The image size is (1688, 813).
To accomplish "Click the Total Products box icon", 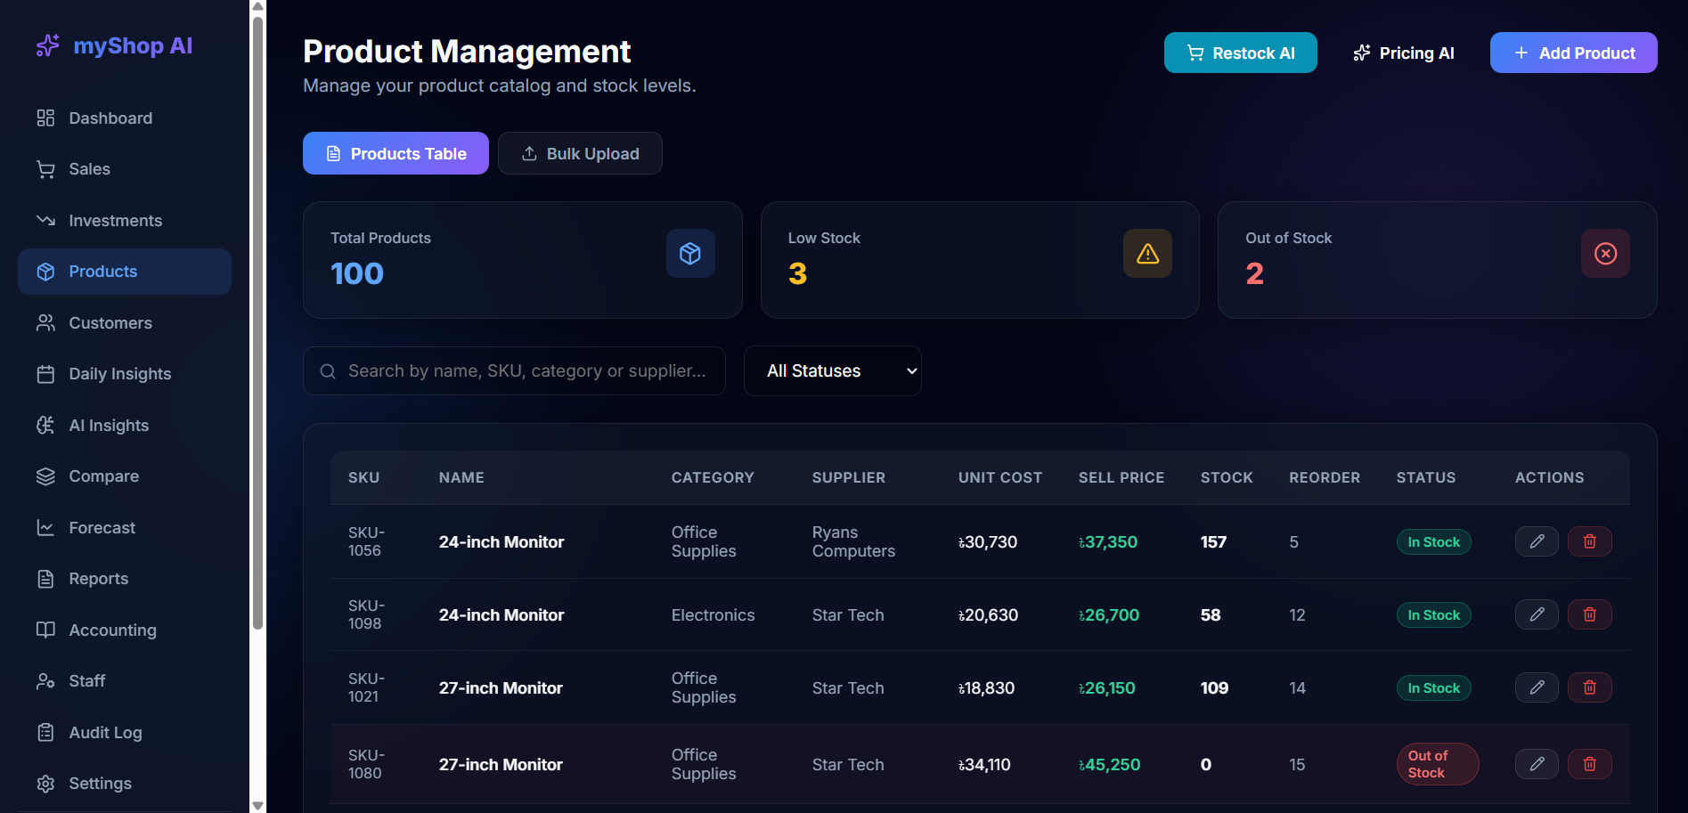I will (x=690, y=254).
